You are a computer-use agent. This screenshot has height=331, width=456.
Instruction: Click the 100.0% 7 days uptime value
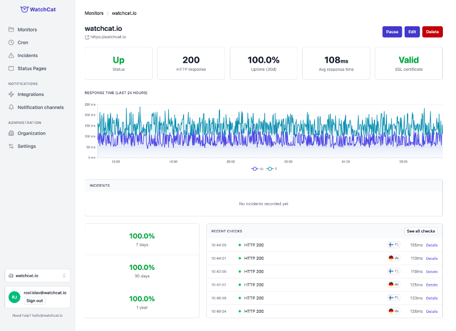(x=142, y=236)
